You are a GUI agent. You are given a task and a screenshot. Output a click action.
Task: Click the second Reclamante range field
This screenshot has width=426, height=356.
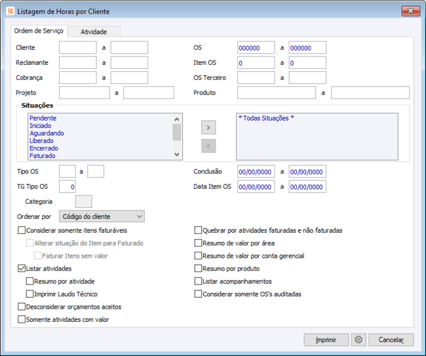click(129, 62)
